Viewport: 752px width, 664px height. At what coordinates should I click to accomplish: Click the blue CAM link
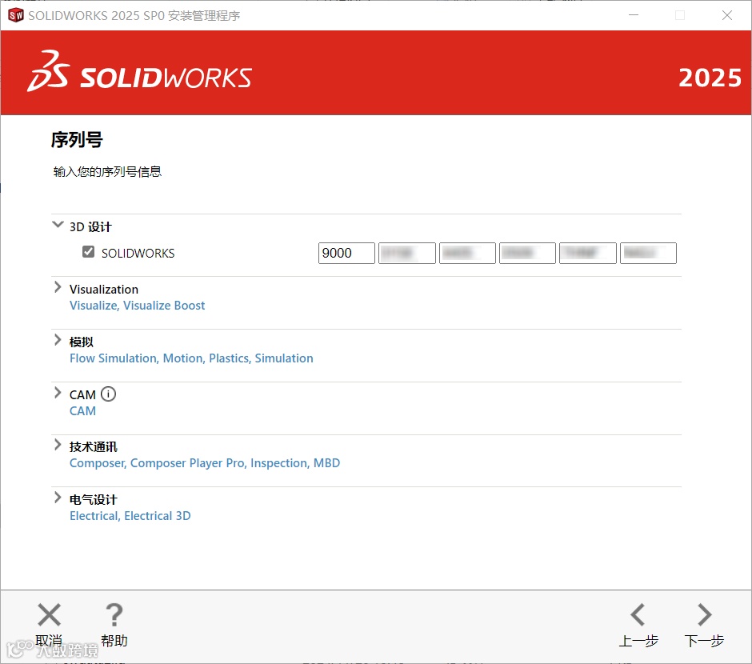pos(82,411)
